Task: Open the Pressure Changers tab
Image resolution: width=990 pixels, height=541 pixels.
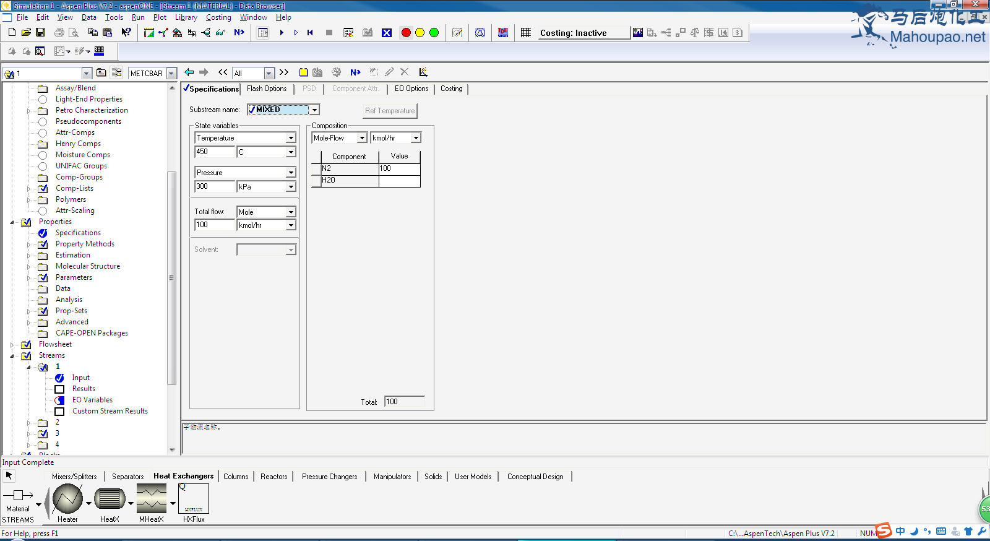Action: [x=330, y=477]
